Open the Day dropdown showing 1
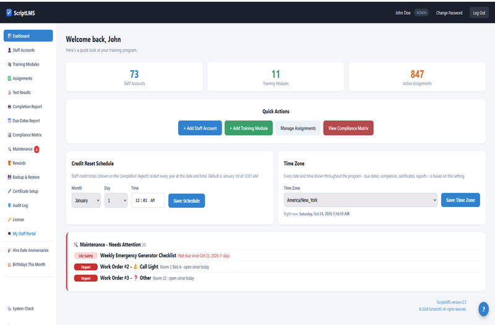 [x=116, y=200]
